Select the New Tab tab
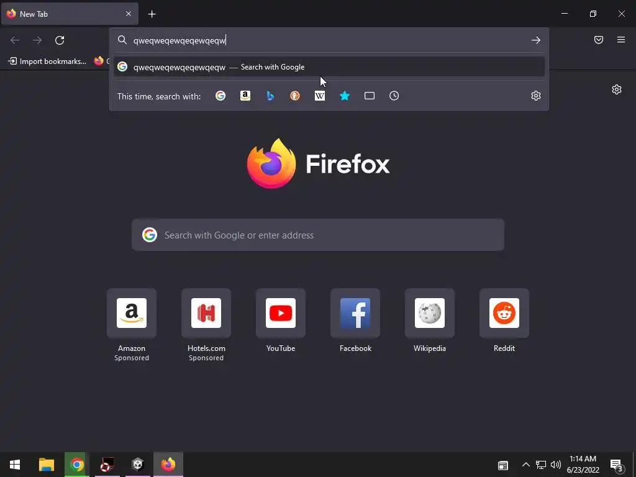The height and width of the screenshot is (477, 636). [70, 14]
